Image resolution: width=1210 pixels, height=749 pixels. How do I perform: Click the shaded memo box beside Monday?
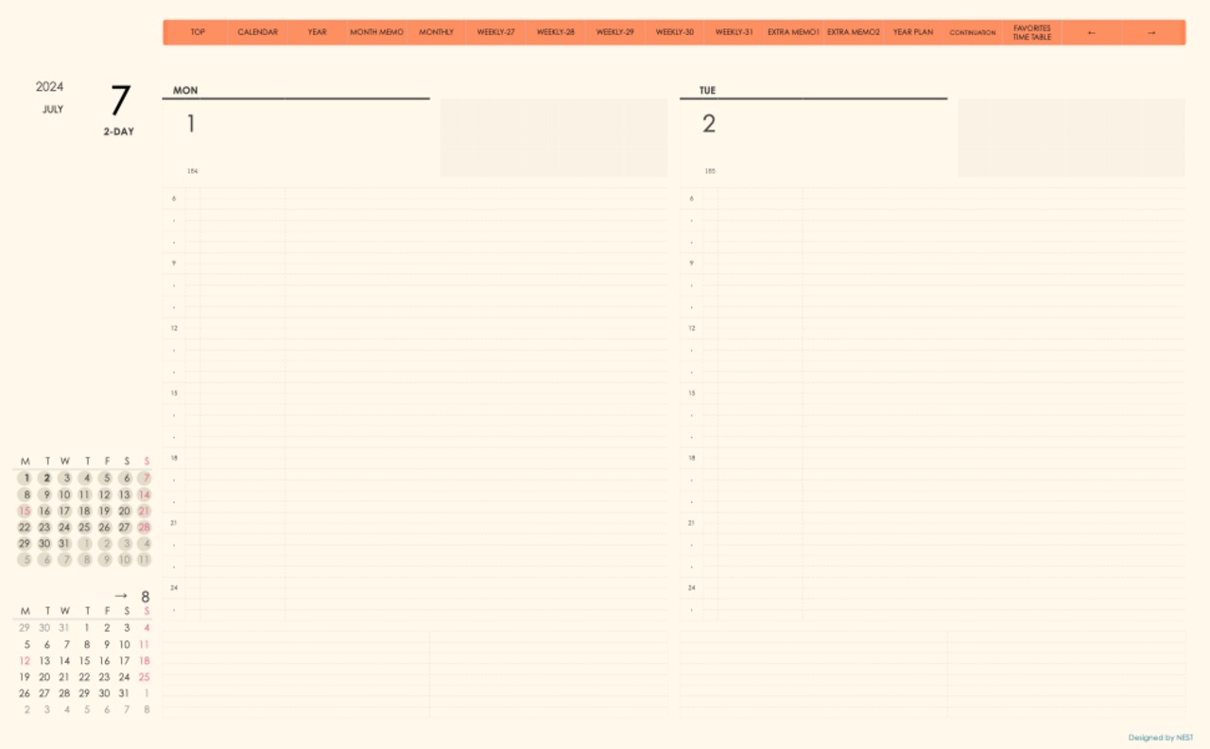[x=553, y=137]
